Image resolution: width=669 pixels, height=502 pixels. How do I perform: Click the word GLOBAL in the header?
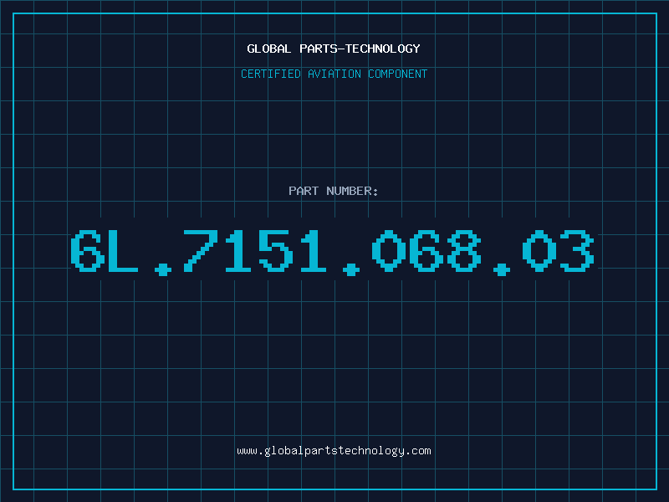(x=268, y=49)
